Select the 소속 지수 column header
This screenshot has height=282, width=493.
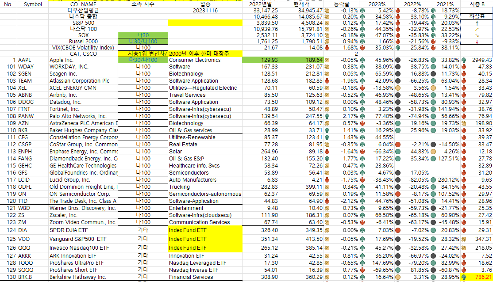point(143,4)
